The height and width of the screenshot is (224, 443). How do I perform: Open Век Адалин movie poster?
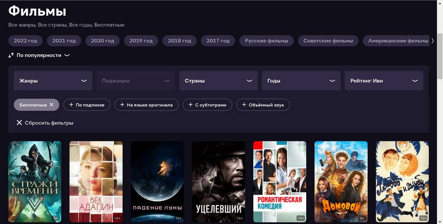pyautogui.click(x=96, y=182)
